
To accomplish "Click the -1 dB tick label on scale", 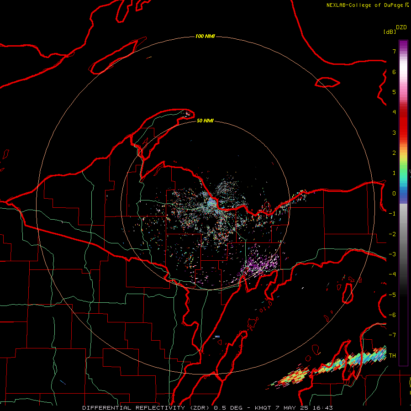I will click(x=392, y=214).
